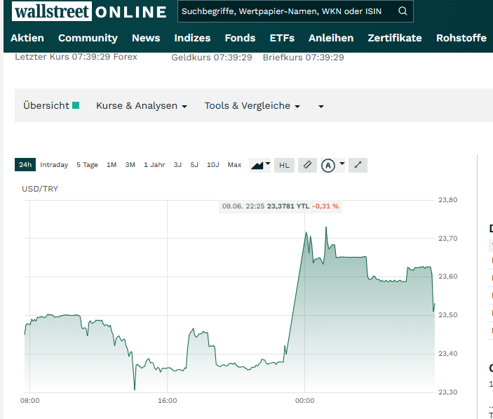Expand Tools & Vergleiche dropdown

[x=252, y=106]
